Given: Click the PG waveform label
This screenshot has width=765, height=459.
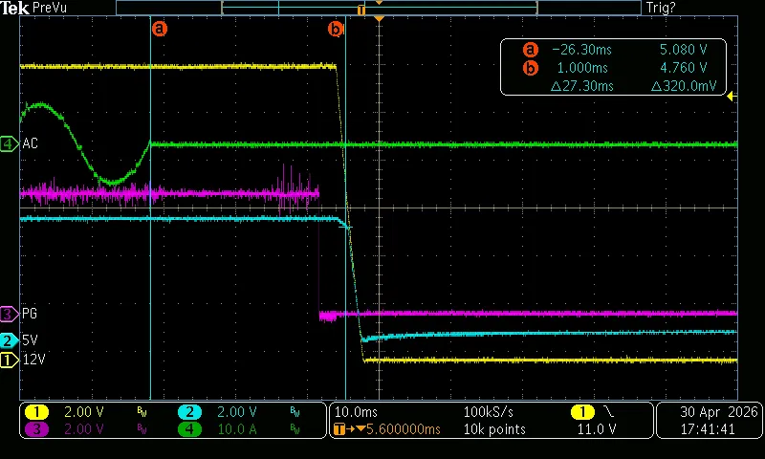Looking at the screenshot, I should click(x=30, y=314).
